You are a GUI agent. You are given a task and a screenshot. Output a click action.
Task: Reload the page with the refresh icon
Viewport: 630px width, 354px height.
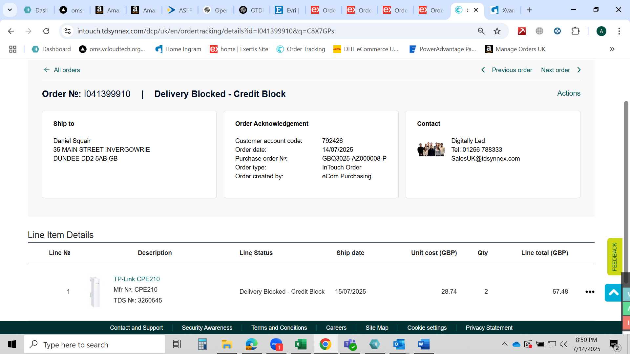(x=46, y=31)
